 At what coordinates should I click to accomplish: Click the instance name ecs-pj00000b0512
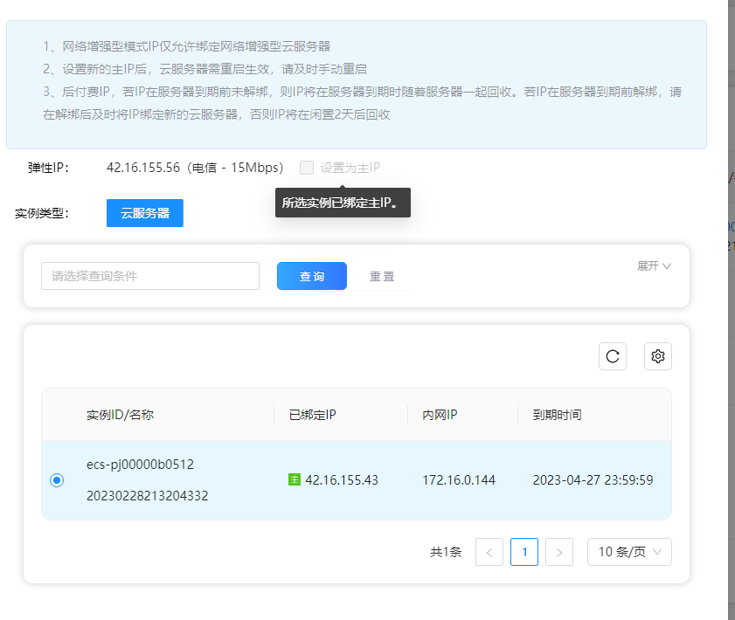[140, 465]
